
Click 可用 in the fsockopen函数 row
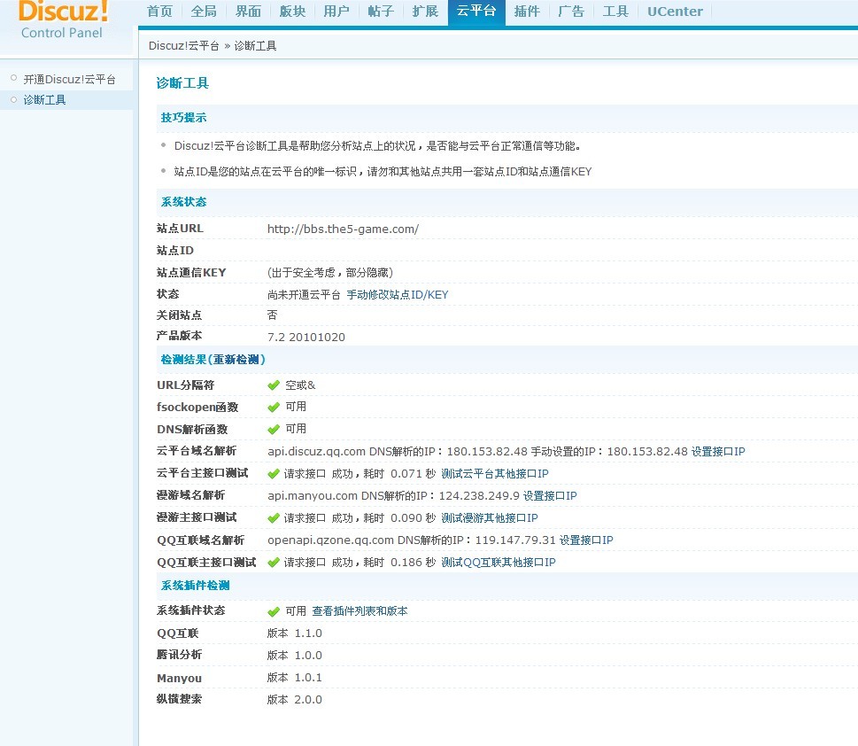coord(296,407)
